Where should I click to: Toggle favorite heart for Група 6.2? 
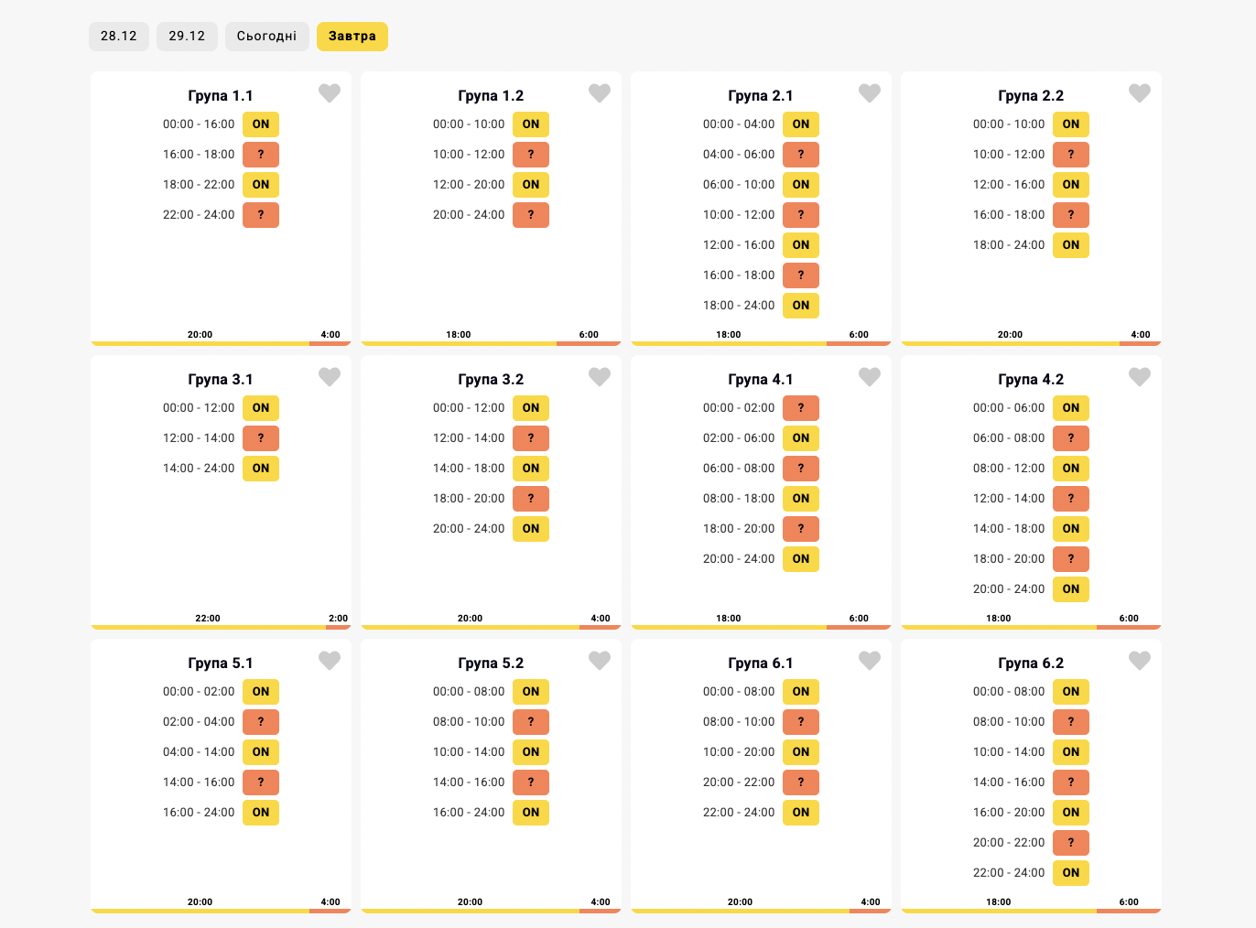(x=1140, y=661)
